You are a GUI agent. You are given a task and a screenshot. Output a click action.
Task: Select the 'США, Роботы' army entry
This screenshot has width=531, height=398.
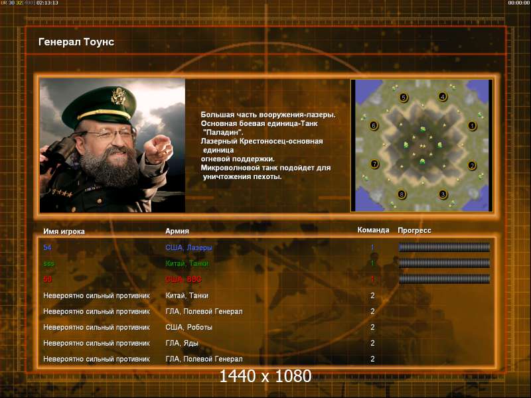coord(189,327)
